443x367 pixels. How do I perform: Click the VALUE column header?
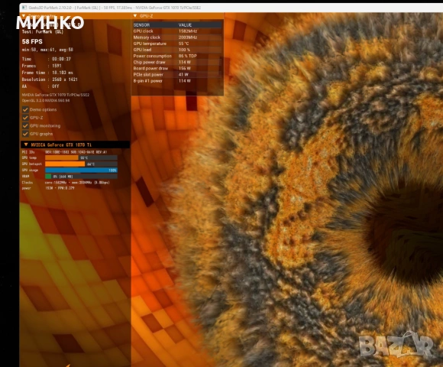pyautogui.click(x=185, y=25)
